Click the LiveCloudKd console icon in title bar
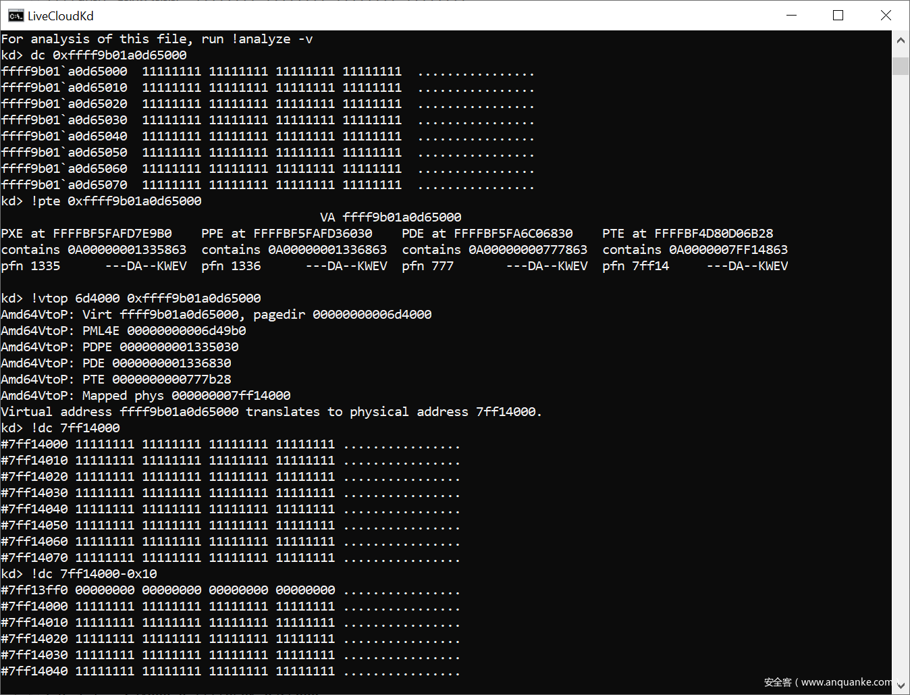This screenshot has height=695, width=910. (16, 16)
